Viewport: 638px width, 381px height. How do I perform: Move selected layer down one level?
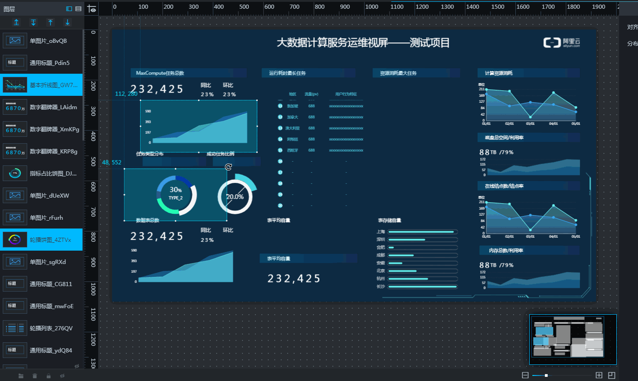coord(33,22)
